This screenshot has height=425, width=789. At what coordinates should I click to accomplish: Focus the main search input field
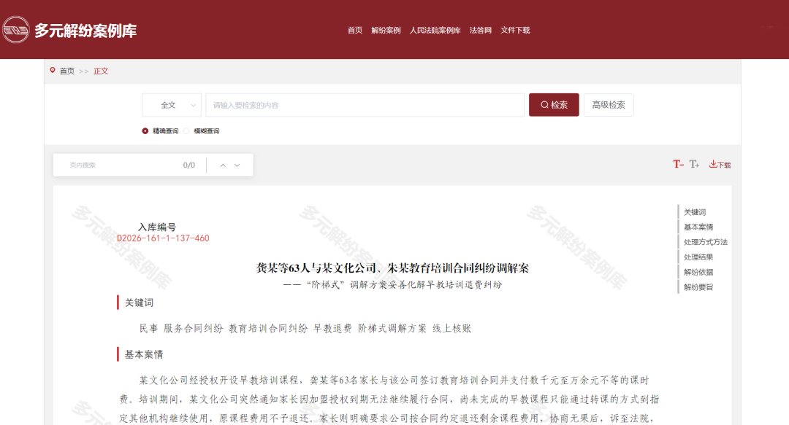click(x=365, y=105)
